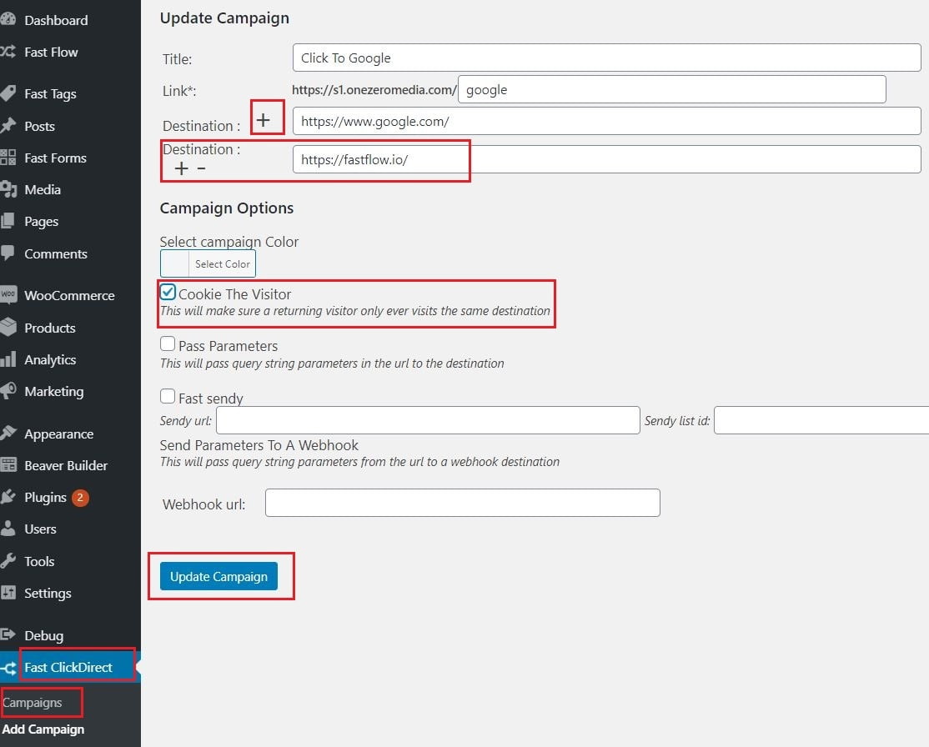This screenshot has width=929, height=747.
Task: Open the Plugins icon showing 2 updates
Action: [x=11, y=497]
